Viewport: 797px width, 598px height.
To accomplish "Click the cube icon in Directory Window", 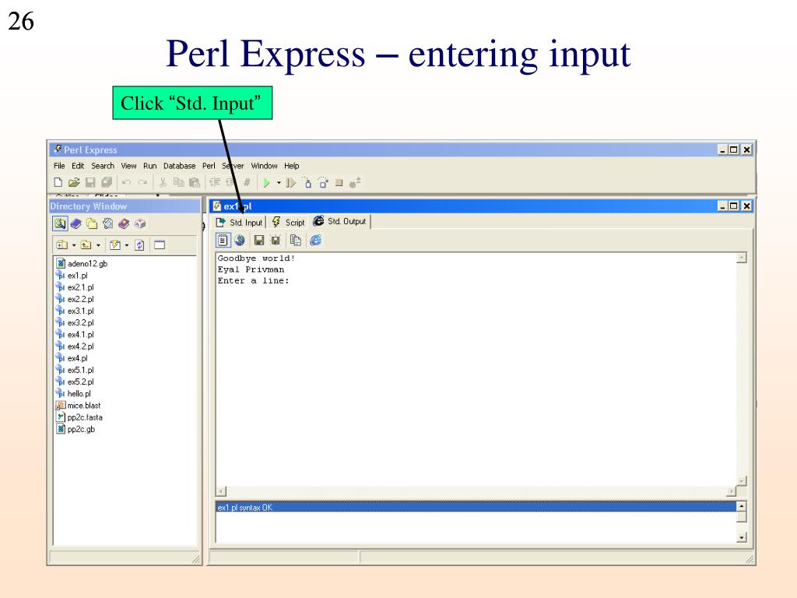I will 140,223.
